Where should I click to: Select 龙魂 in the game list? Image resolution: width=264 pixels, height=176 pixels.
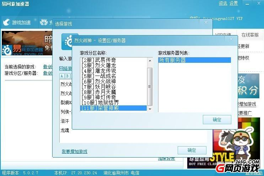point(65,130)
